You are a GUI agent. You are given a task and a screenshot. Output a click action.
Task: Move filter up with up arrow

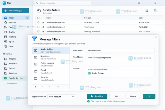click(x=50, y=87)
